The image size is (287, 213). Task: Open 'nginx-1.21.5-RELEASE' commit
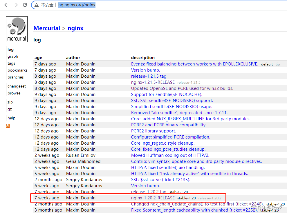click(153, 82)
